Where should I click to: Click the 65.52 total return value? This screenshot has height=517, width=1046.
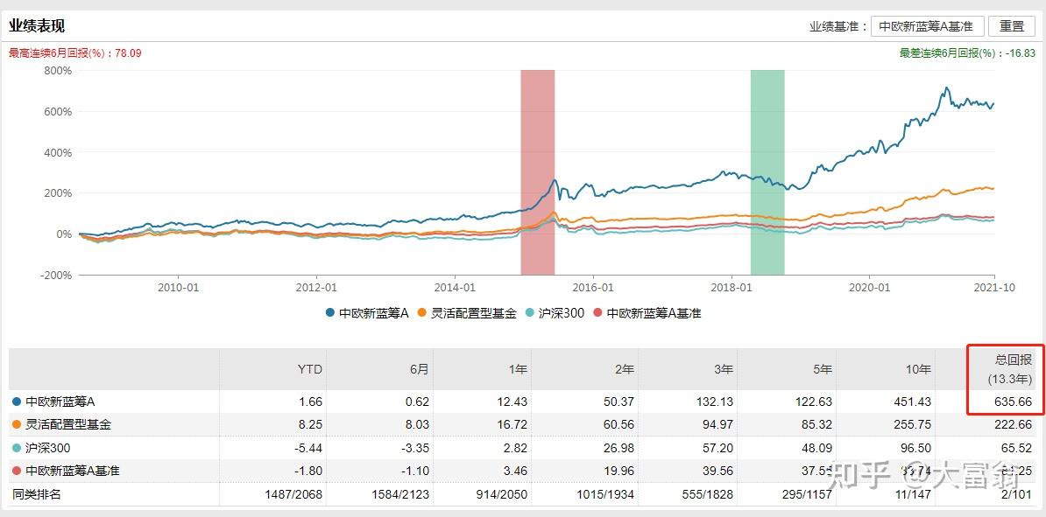click(1015, 448)
